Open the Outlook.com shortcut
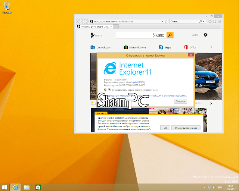 (x=100, y=47)
